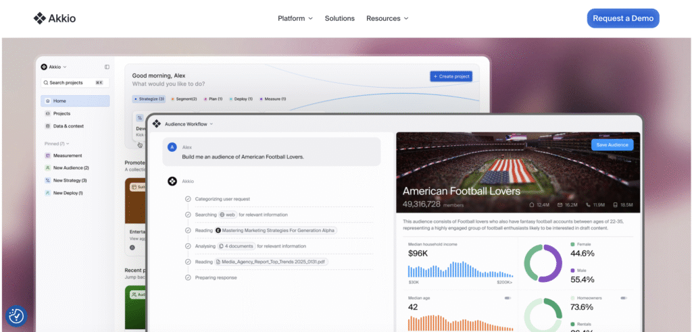Image resolution: width=692 pixels, height=332 pixels.
Task: Click the Median household income bar chart
Action: [460, 270]
